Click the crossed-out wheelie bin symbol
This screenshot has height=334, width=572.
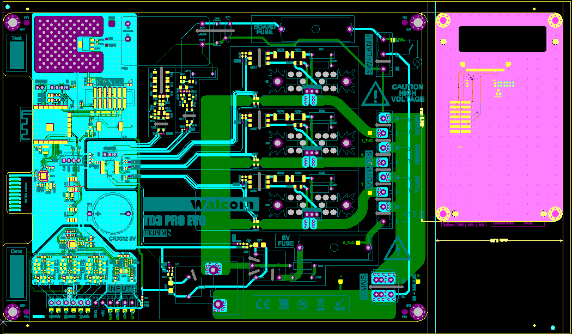point(321,303)
